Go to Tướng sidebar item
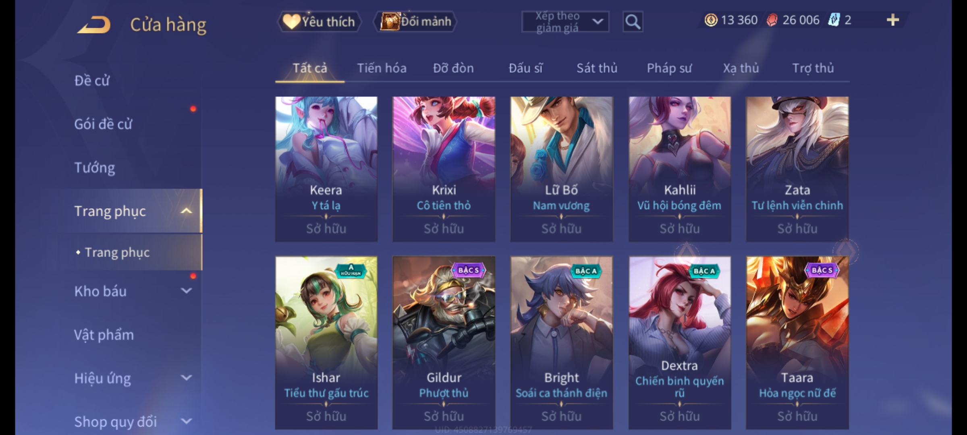The width and height of the screenshot is (967, 435). (95, 168)
